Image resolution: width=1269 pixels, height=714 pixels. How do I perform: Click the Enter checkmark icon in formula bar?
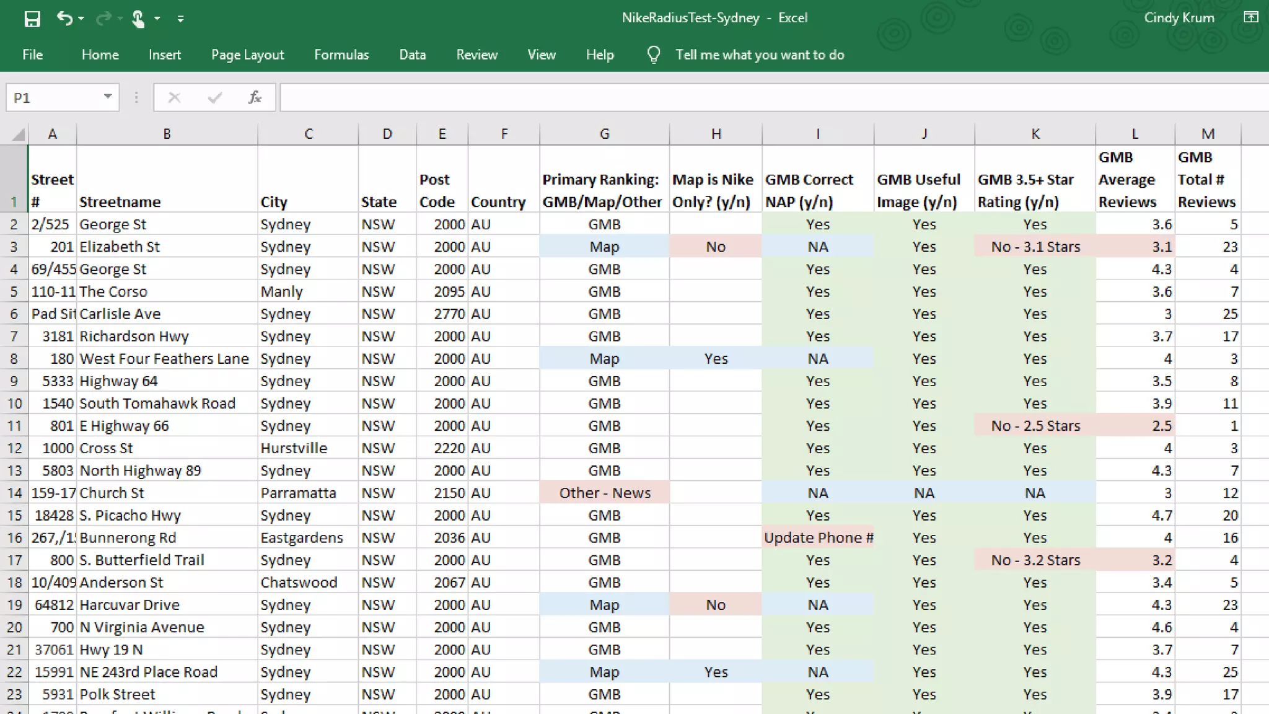click(x=215, y=97)
